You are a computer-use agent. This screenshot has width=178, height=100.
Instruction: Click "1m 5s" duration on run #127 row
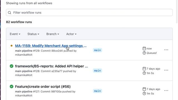tap(150, 94)
